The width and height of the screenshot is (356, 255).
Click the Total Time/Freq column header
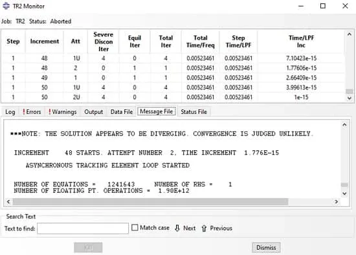[200, 41]
